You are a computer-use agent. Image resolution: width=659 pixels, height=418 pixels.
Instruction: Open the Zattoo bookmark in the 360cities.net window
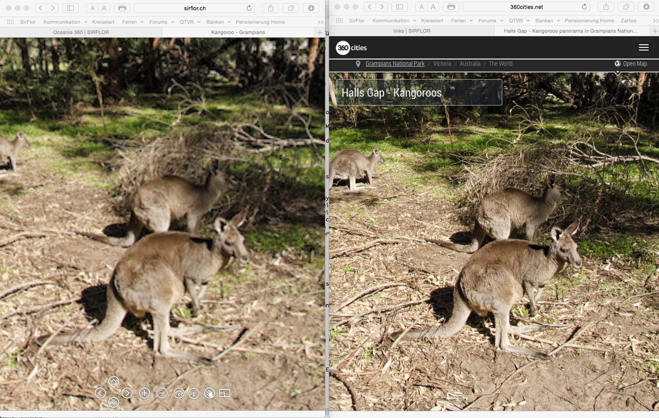(x=629, y=21)
